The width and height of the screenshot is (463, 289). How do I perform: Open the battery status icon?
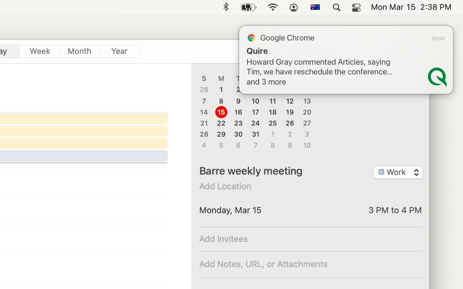click(249, 7)
